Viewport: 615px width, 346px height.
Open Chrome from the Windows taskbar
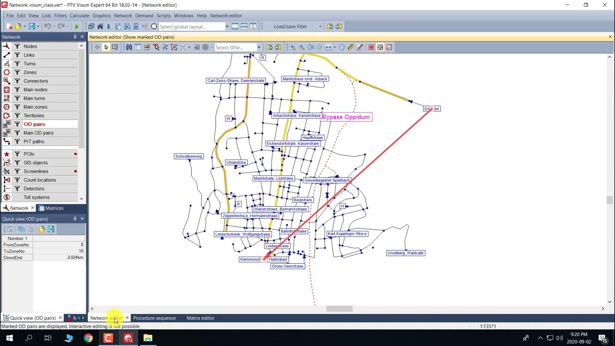[88, 338]
